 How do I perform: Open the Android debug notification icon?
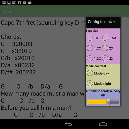click(x=30, y=3)
